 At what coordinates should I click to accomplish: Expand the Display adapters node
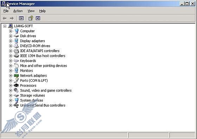coord(11,41)
